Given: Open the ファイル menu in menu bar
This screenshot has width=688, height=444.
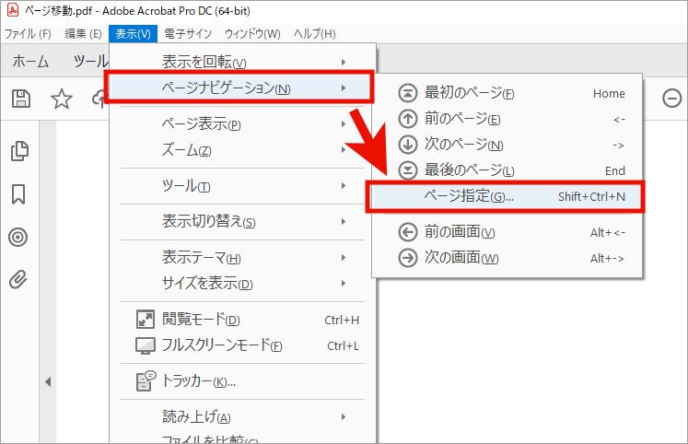Looking at the screenshot, I should pos(28,34).
